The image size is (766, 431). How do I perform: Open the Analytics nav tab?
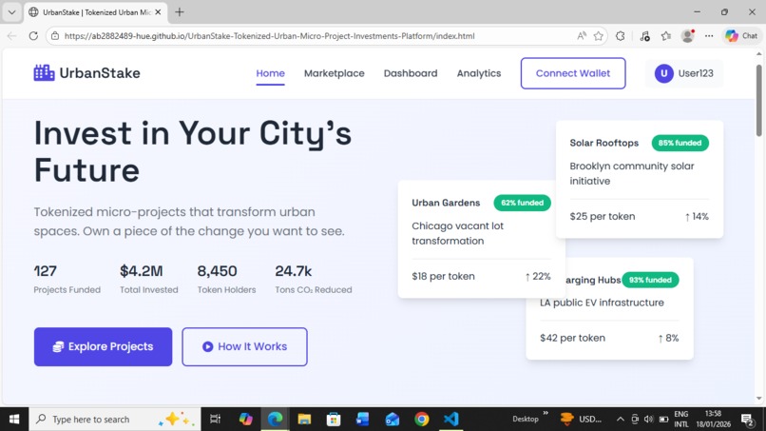[x=479, y=73]
